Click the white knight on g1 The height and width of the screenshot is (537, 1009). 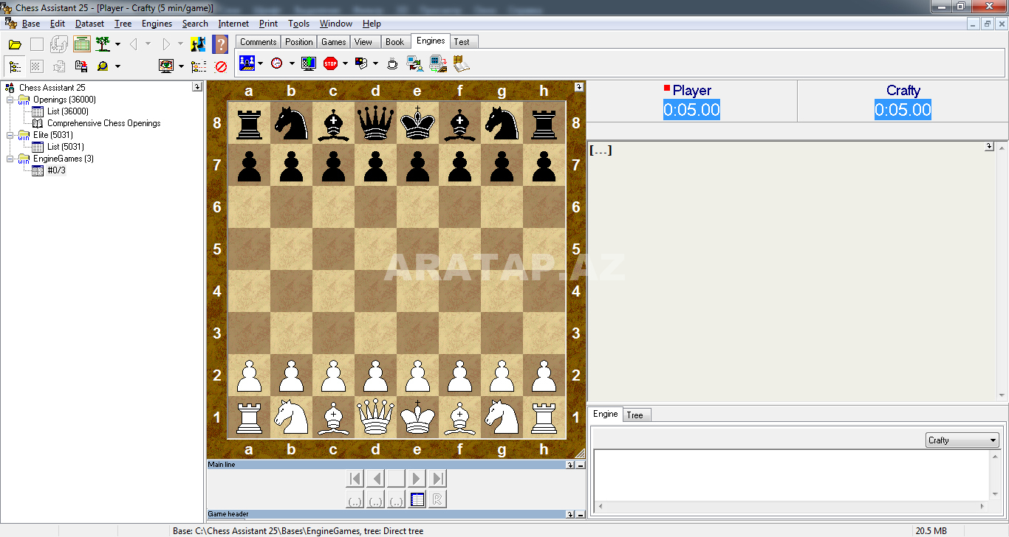pos(502,418)
